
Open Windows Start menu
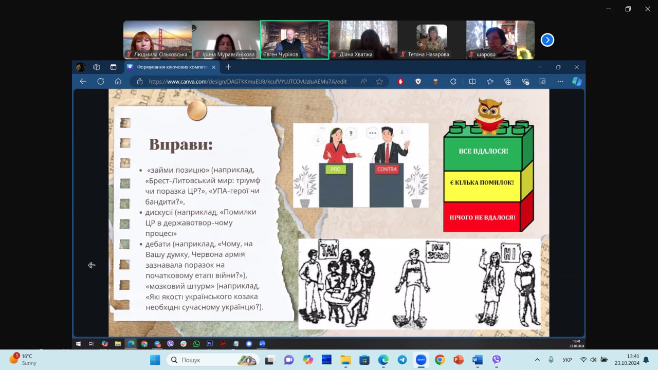pyautogui.click(x=155, y=360)
